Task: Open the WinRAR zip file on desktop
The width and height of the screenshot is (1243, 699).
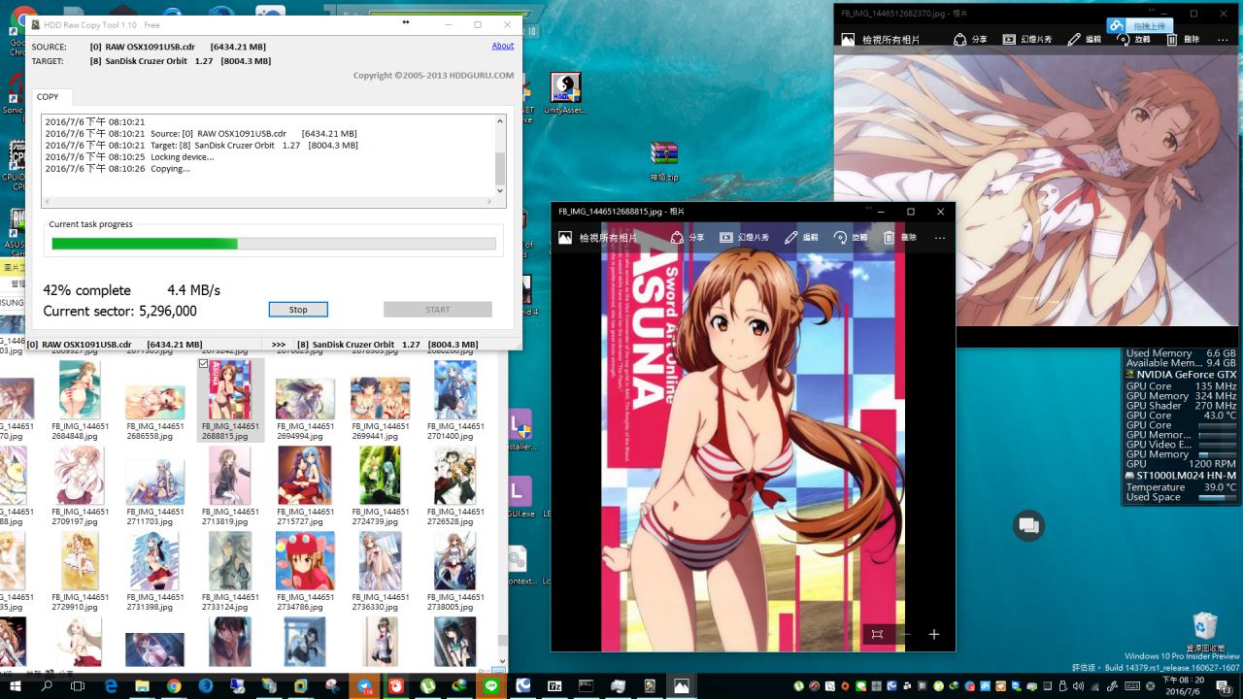Action: coord(664,155)
